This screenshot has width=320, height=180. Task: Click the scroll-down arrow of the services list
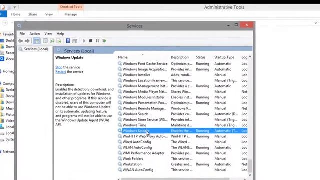coord(250,175)
